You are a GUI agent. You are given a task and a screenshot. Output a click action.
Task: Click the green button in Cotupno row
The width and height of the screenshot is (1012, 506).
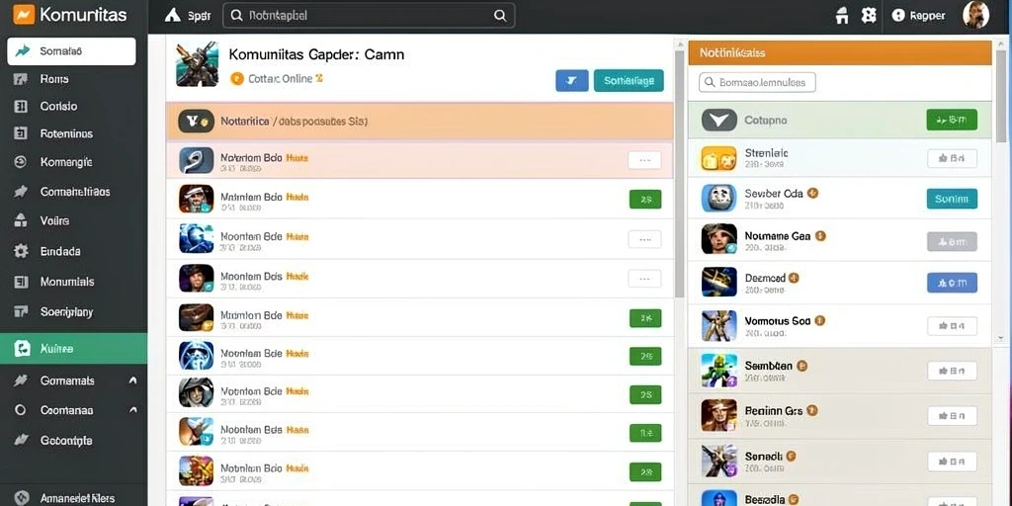pyautogui.click(x=952, y=120)
